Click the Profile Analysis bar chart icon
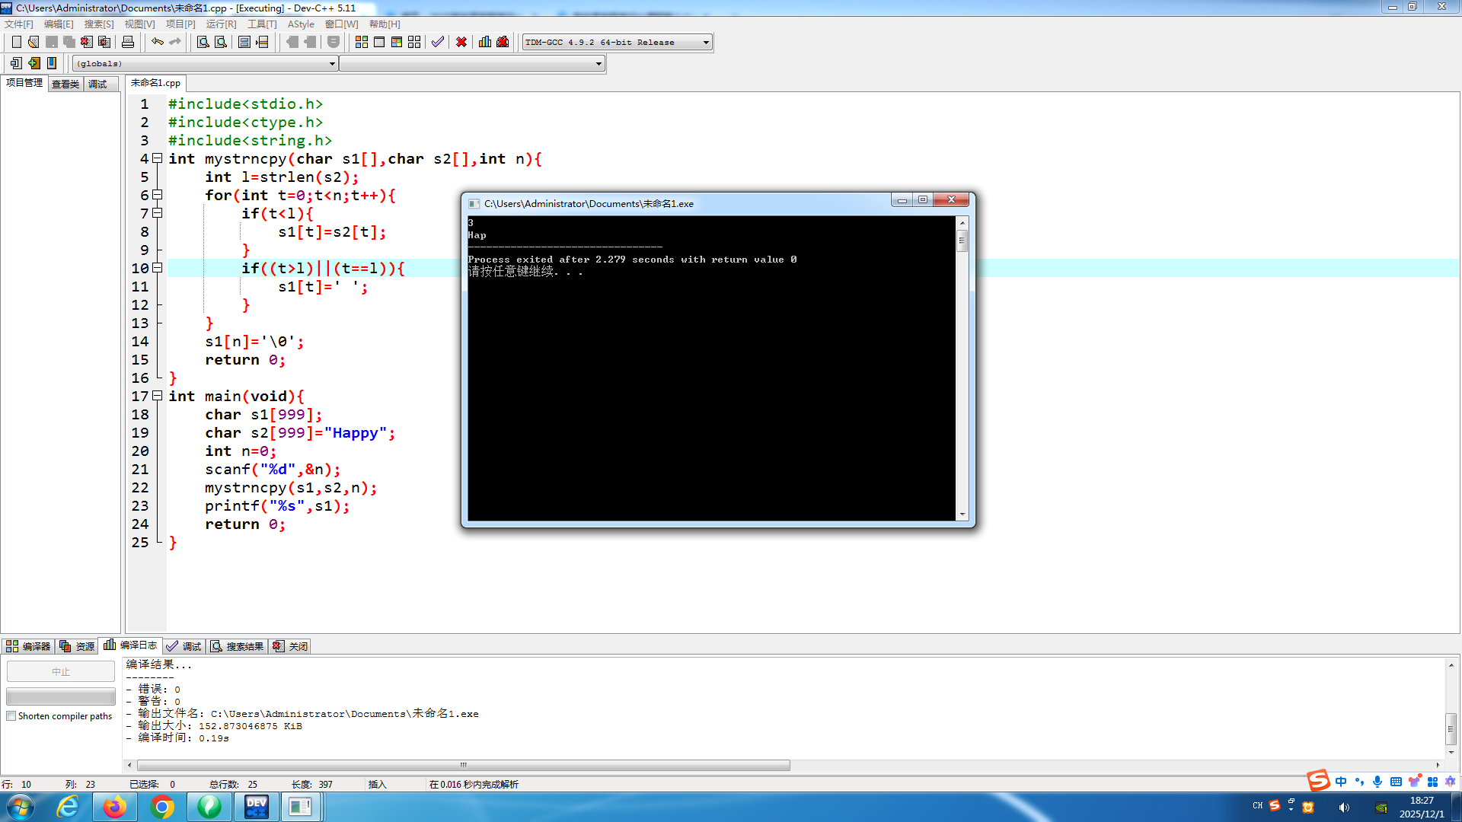This screenshot has height=822, width=1462. point(485,42)
